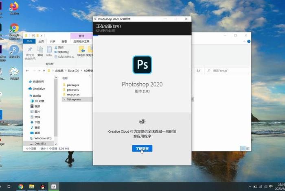Open the quick access toolbar customize dropdown
This screenshot has width=285, height=191.
point(42,35)
